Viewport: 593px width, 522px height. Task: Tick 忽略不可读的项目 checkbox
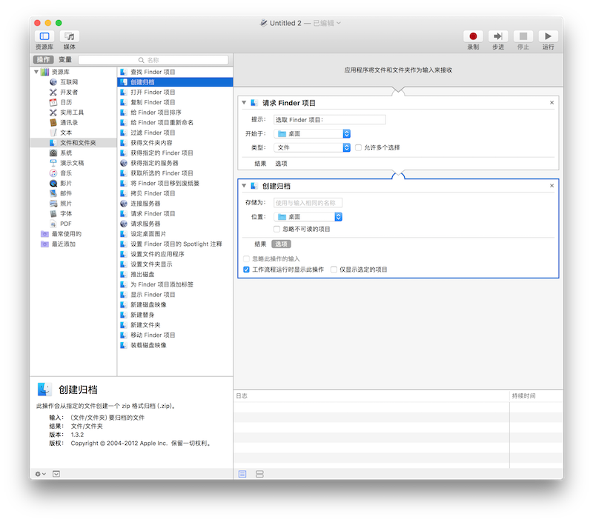[276, 230]
